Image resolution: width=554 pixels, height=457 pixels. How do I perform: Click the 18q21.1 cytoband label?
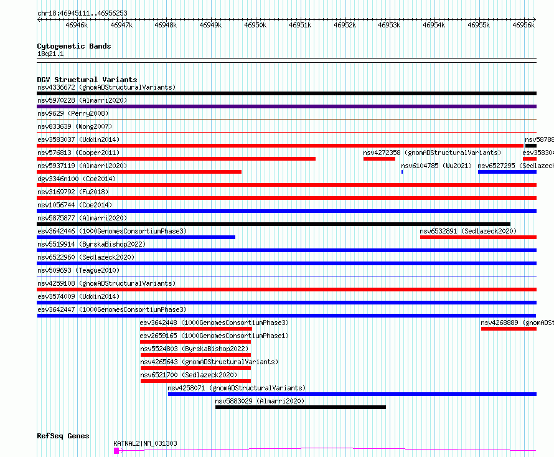[x=50, y=54]
